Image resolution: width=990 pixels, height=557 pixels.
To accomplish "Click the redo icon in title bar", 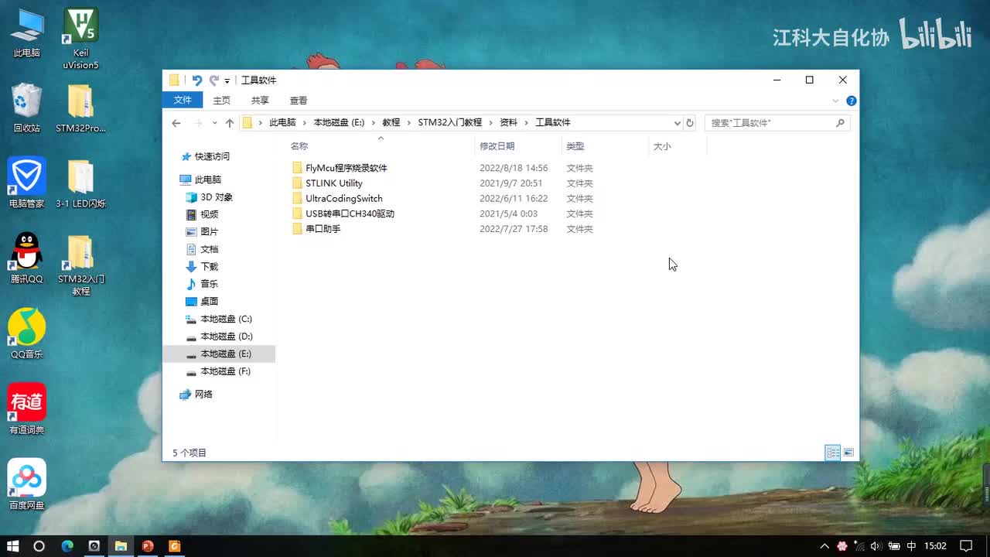I will (x=214, y=80).
